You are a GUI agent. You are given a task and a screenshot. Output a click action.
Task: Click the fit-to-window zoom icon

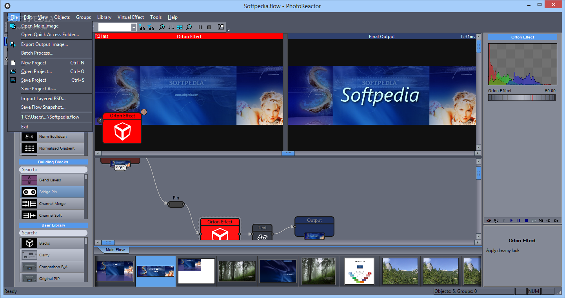tap(180, 27)
